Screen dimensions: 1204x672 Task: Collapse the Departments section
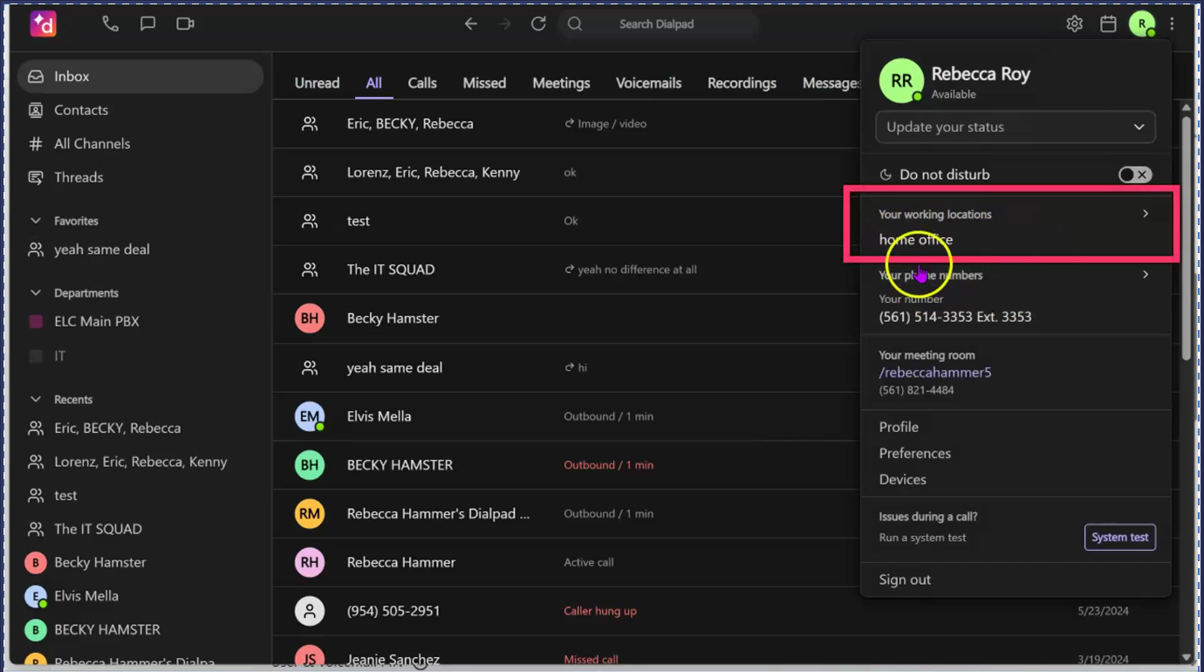[x=36, y=293]
